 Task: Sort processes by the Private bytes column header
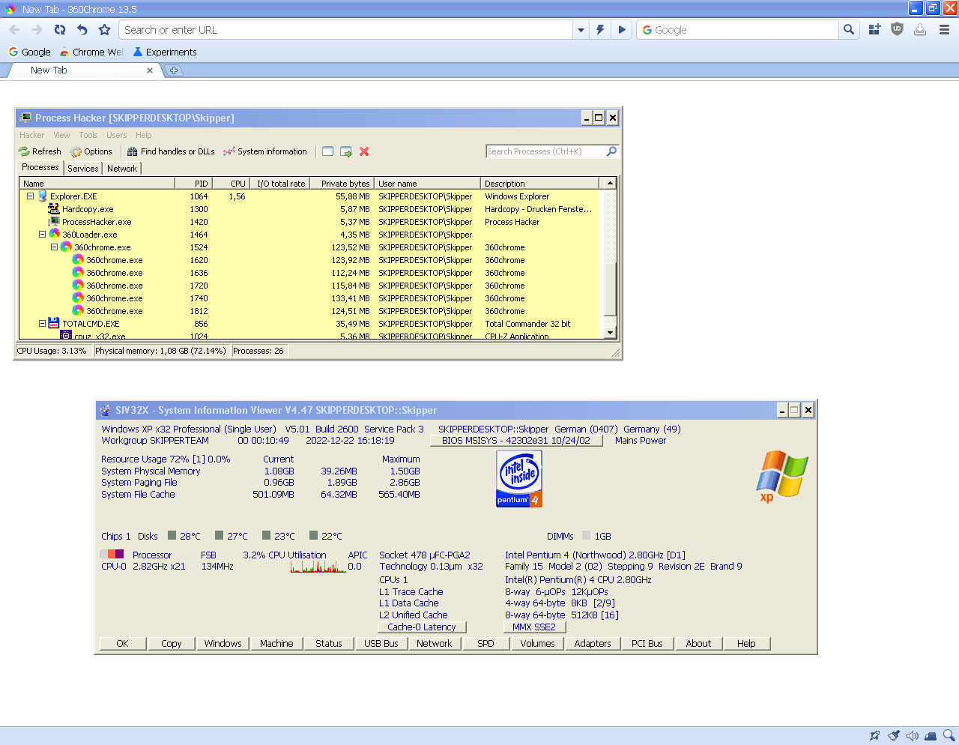point(342,184)
